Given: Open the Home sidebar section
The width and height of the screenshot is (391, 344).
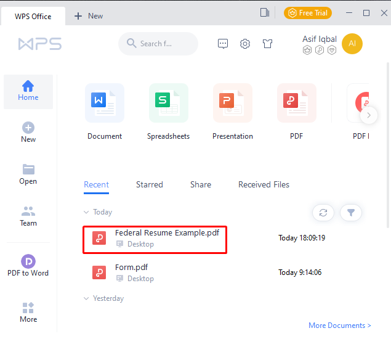Looking at the screenshot, I should click(28, 91).
